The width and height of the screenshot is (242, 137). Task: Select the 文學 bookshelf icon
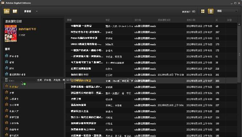pos(7,92)
